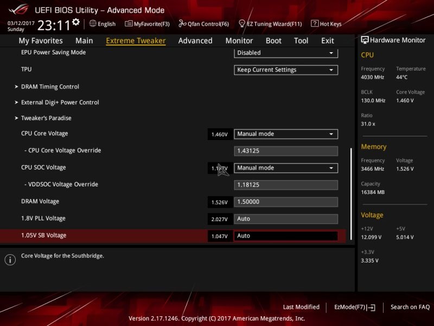Open Qfan Control(F6) text button
The image size is (434, 326).
point(208,24)
